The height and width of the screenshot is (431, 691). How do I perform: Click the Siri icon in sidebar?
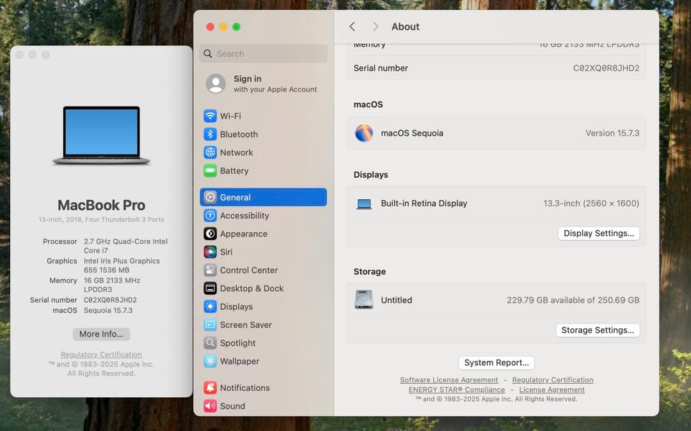point(212,252)
